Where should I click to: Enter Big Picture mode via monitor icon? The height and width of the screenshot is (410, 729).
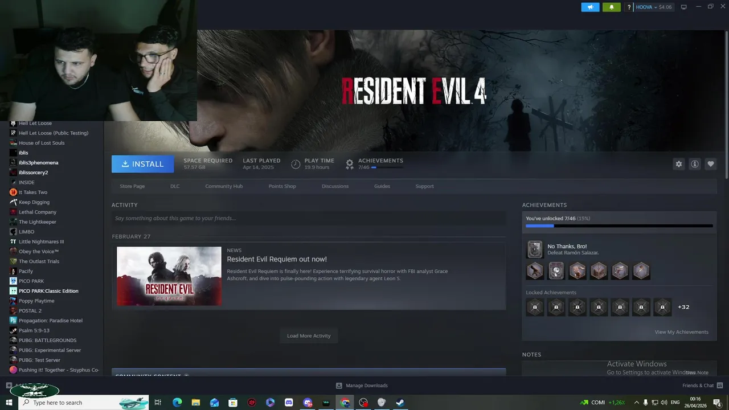coord(683,7)
